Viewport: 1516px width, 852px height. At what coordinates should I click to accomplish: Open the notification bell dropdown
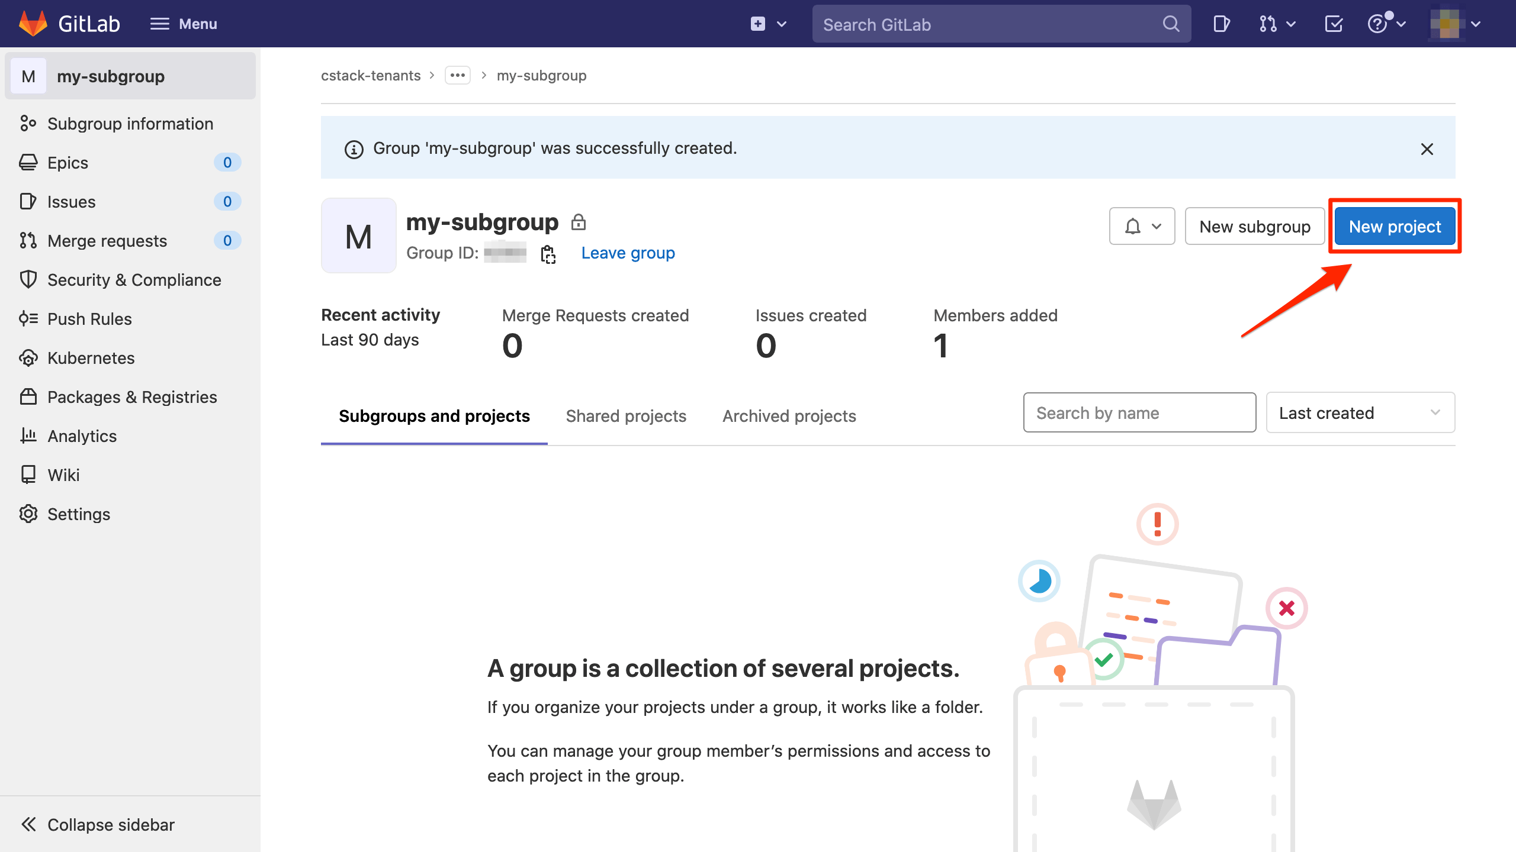coord(1142,227)
